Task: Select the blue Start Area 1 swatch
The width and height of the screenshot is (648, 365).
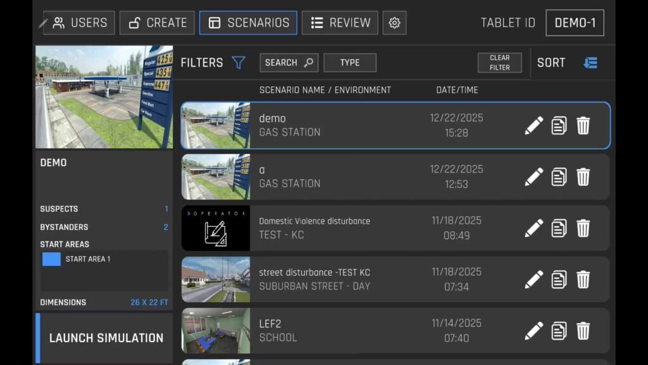Action: pyautogui.click(x=51, y=259)
